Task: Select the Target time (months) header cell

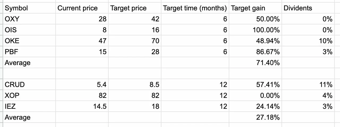Action: 195,8
